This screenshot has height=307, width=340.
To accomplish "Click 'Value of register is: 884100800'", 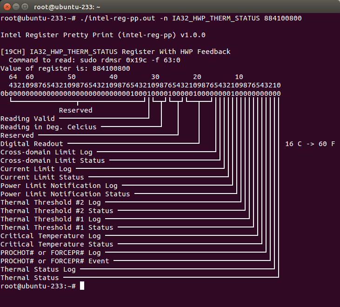I will point(65,68).
